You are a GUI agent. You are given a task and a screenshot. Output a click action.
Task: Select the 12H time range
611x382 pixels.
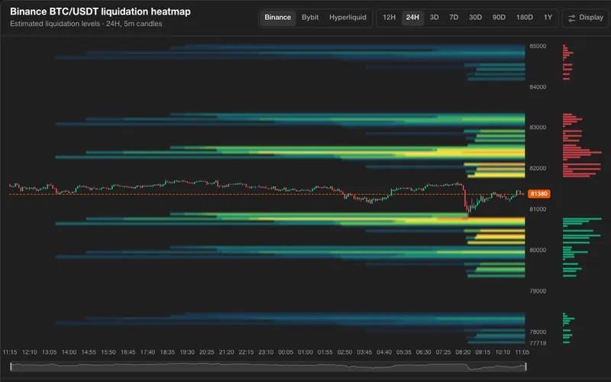389,18
